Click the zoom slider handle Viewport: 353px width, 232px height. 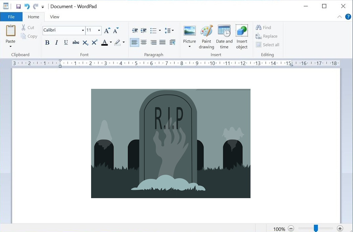[x=315, y=228]
